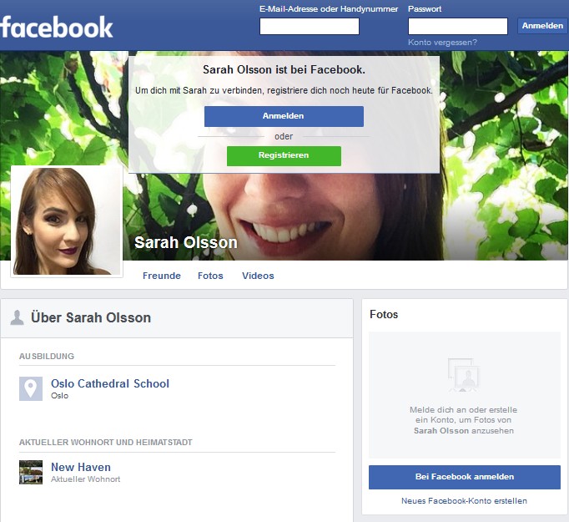Click the AUSBILDUNG section label

click(47, 357)
